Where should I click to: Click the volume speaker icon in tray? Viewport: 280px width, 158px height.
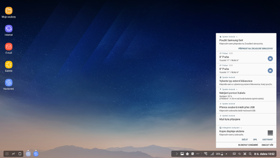(240, 154)
